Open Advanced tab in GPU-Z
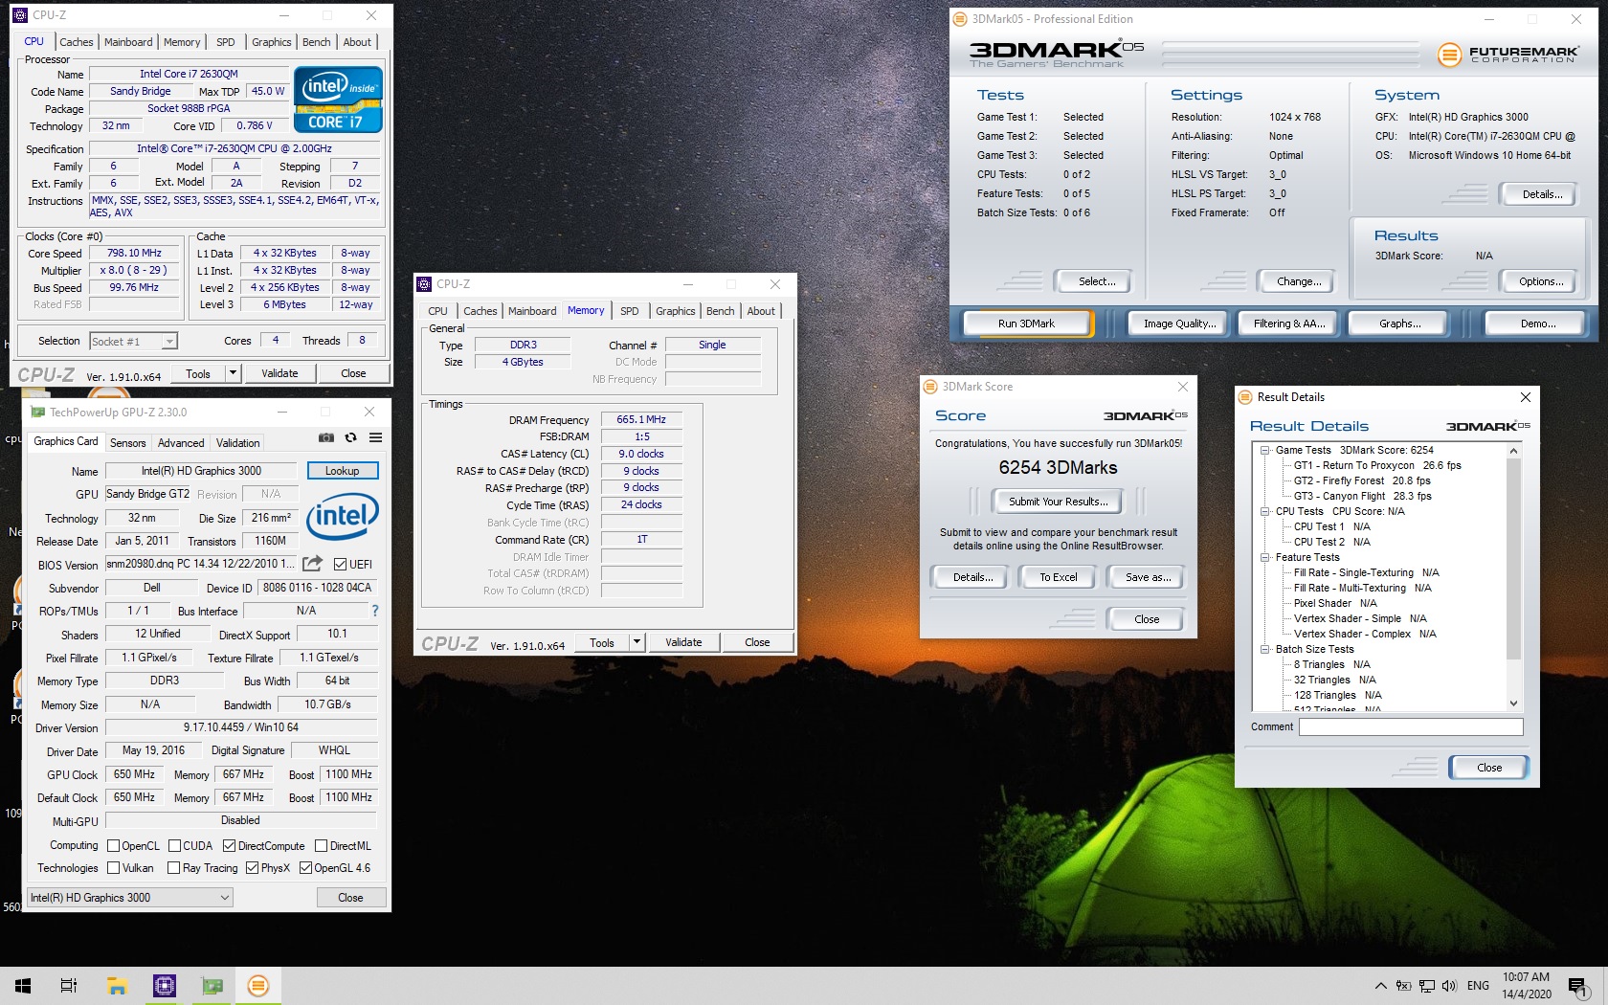 coord(181,443)
